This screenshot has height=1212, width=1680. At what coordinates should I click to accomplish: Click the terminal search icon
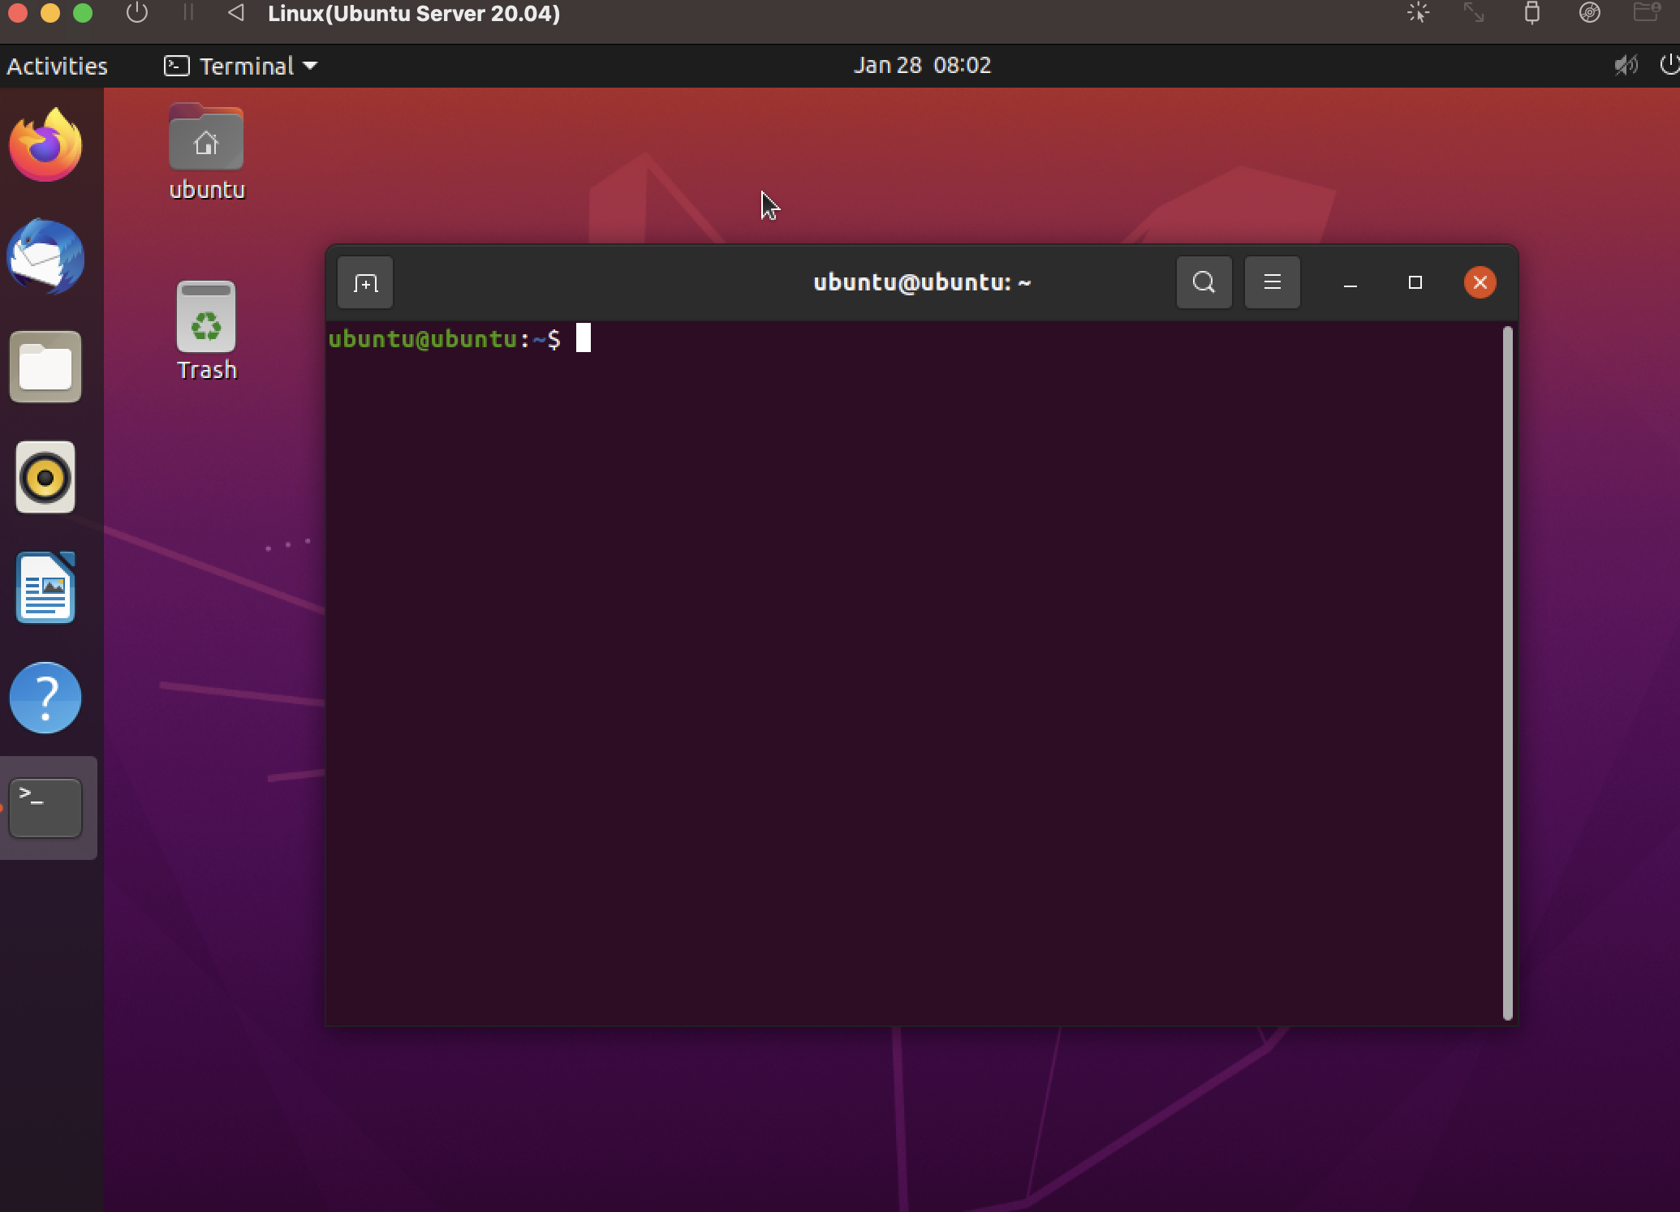[1204, 282]
